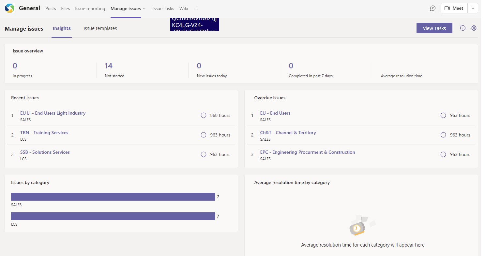Viewport: 501px width, 256px height.
Task: Open Ch&T - Channel & Territory issue link
Action: [288, 133]
